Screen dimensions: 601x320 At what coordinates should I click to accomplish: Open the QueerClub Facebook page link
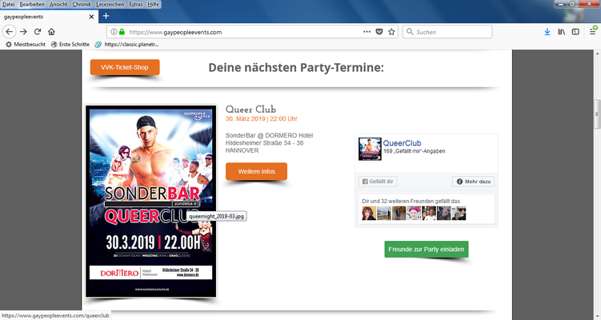pos(402,143)
